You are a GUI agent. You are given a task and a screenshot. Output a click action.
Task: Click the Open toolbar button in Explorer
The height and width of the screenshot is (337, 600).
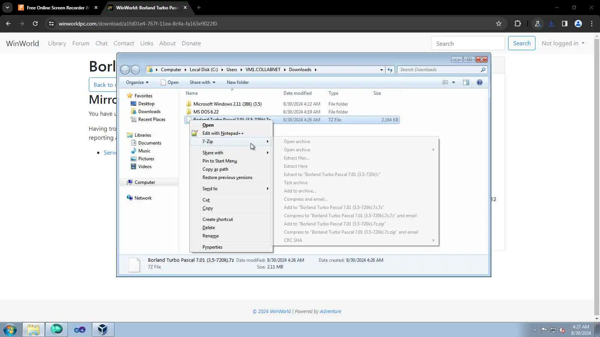click(x=169, y=82)
